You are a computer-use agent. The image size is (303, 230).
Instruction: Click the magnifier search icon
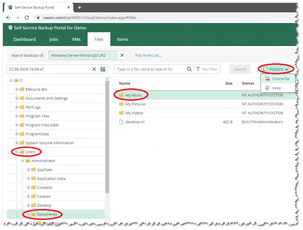189,69
